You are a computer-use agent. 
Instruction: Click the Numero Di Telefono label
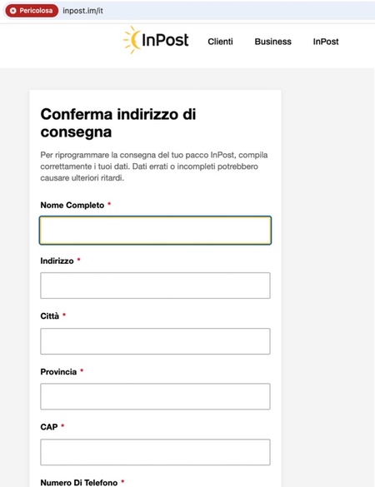point(79,482)
